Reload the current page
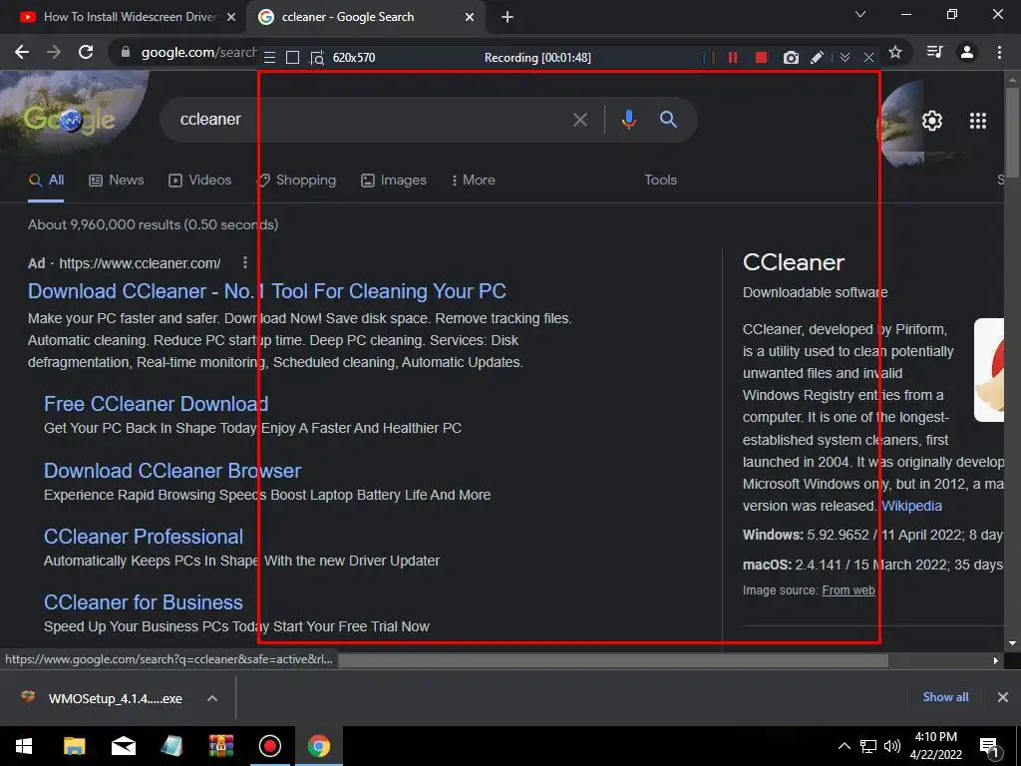This screenshot has width=1021, height=766. click(86, 52)
